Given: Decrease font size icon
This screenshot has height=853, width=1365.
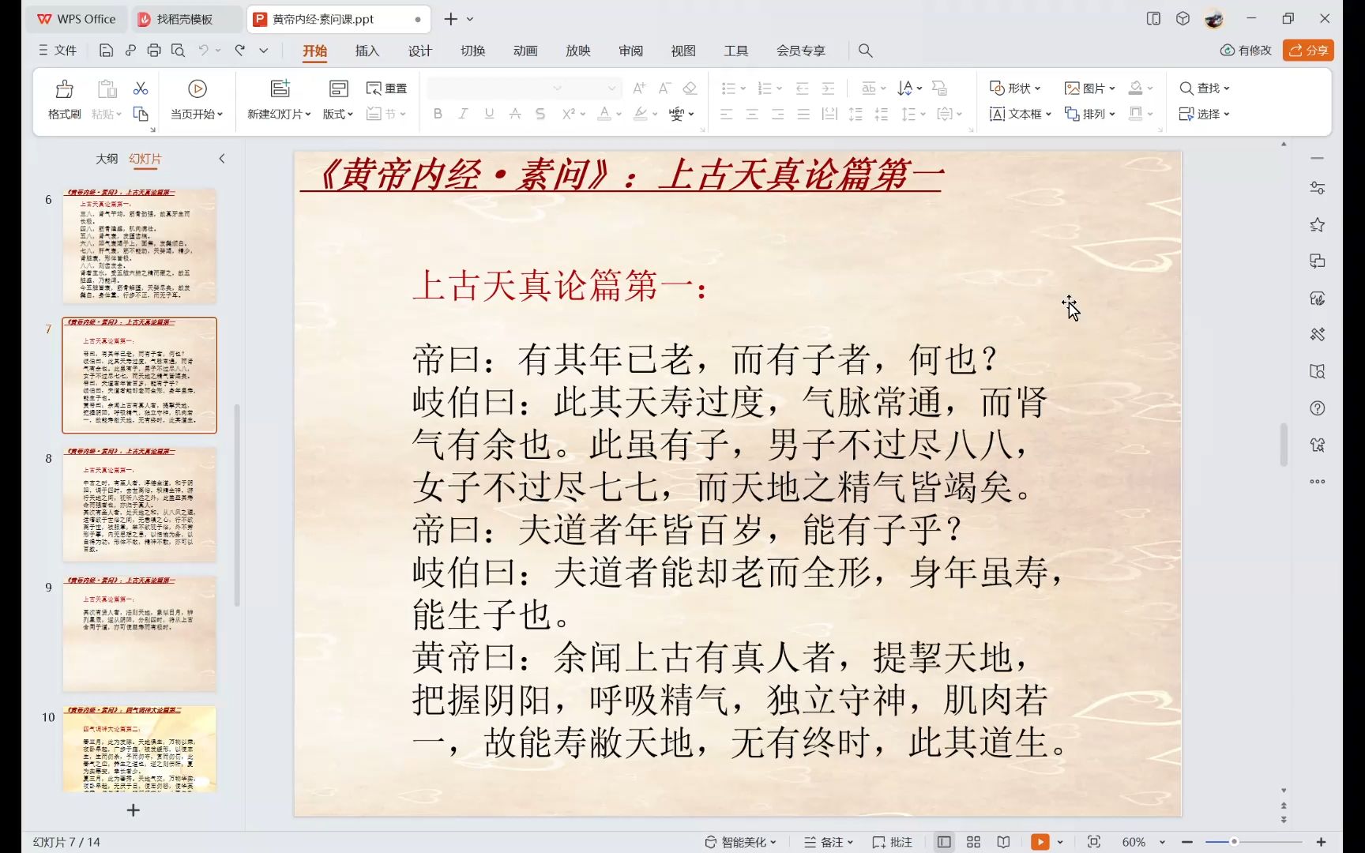Looking at the screenshot, I should pyautogui.click(x=664, y=88).
